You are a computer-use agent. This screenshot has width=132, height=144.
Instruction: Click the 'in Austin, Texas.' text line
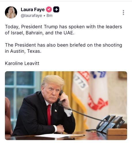[x=23, y=51]
